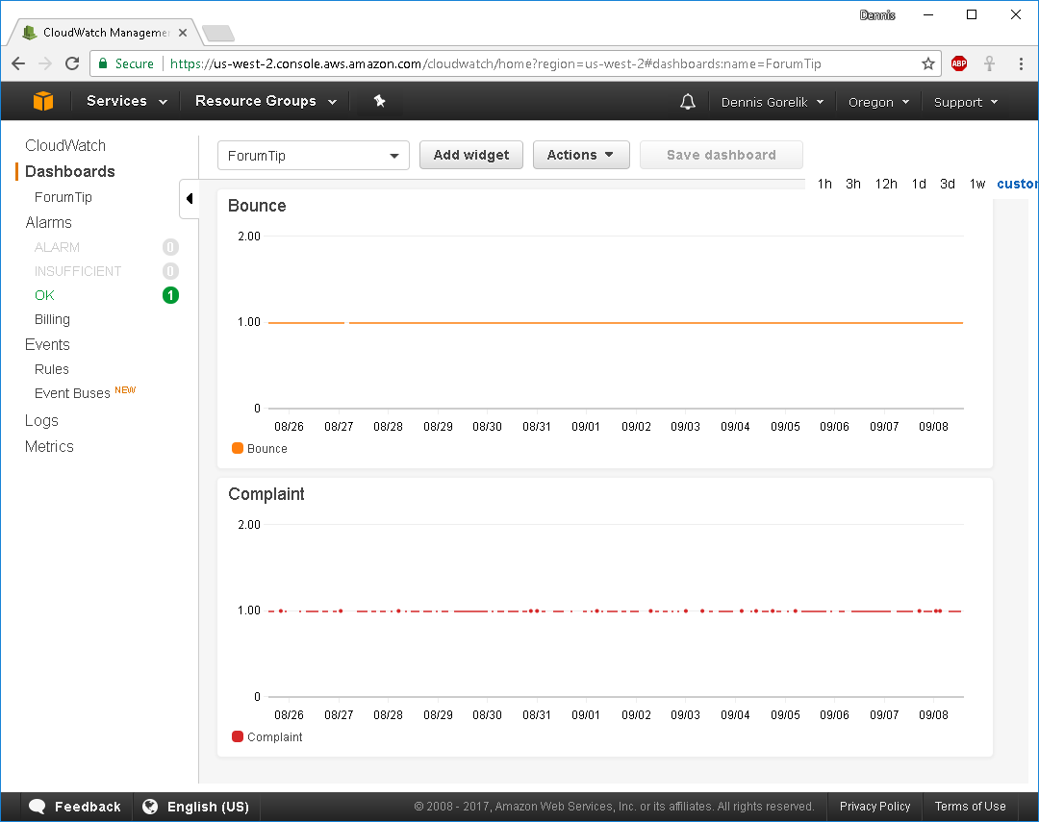Open Metrics in the sidebar
The height and width of the screenshot is (822, 1039).
pos(49,446)
